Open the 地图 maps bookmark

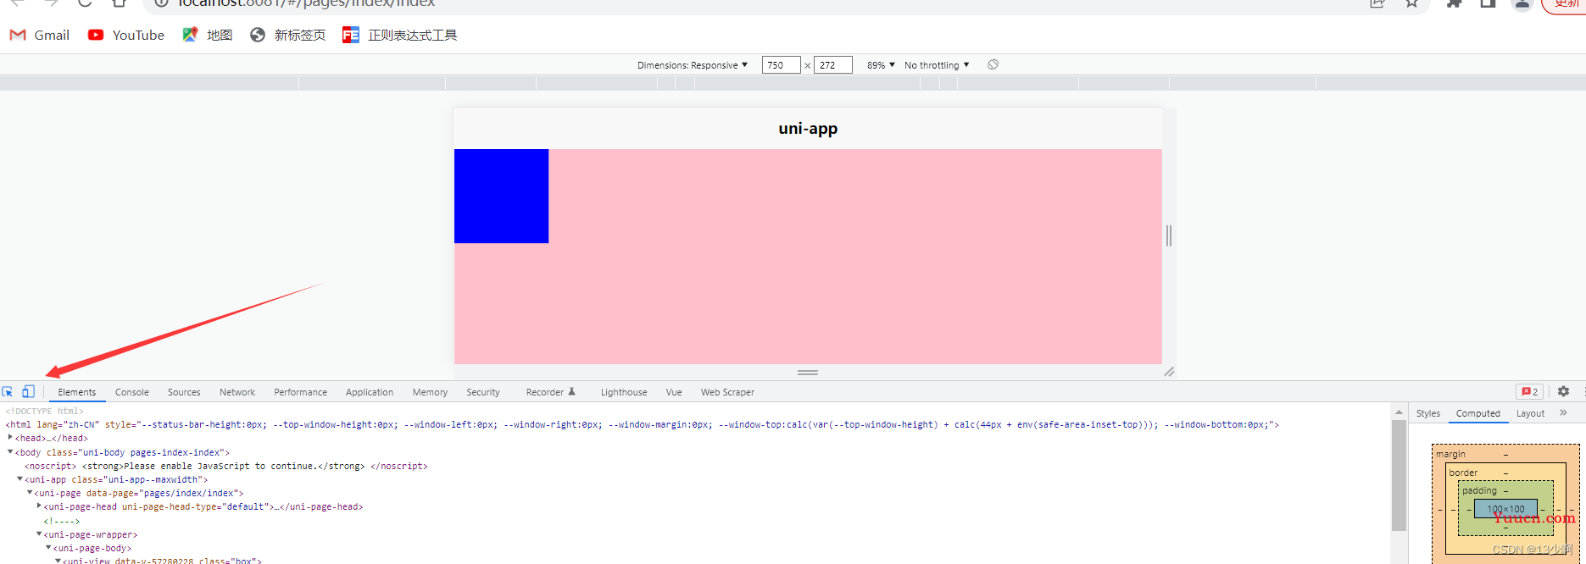point(208,35)
